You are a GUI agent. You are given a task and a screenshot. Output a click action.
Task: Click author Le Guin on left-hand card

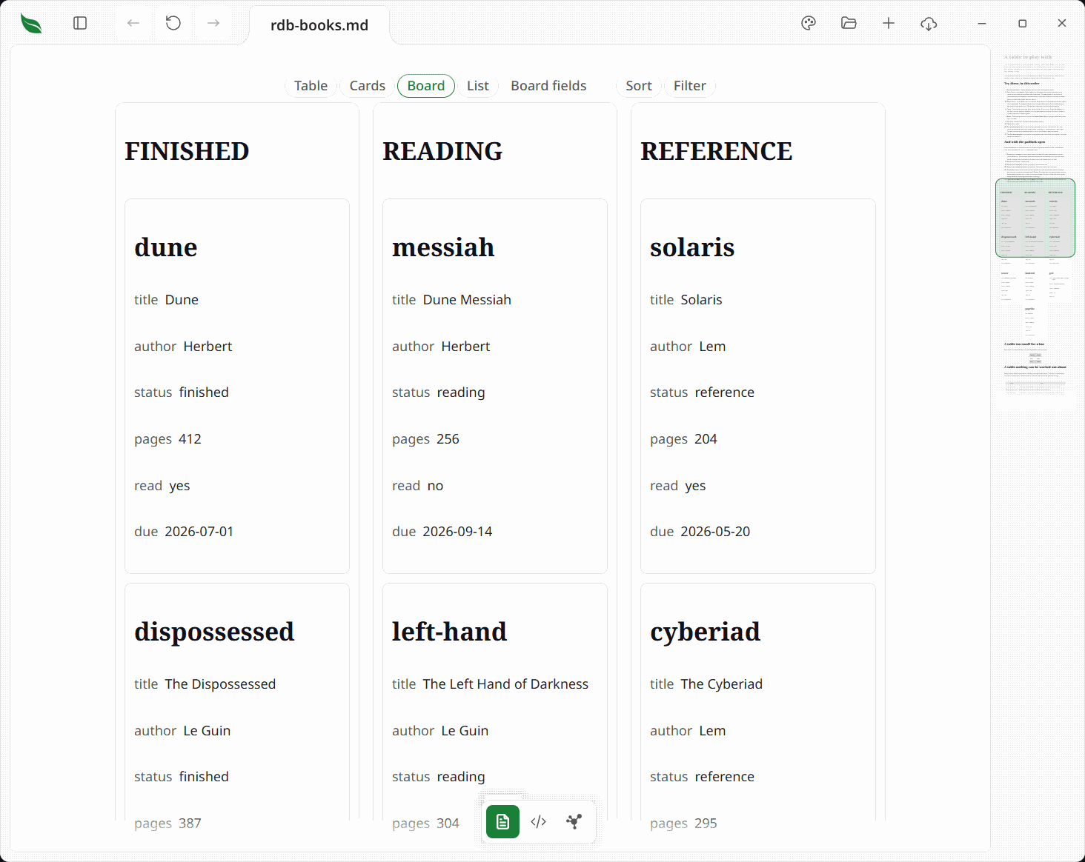pos(465,731)
